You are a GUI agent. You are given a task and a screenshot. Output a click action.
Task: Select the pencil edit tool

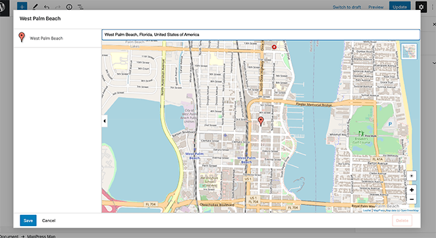[35, 7]
